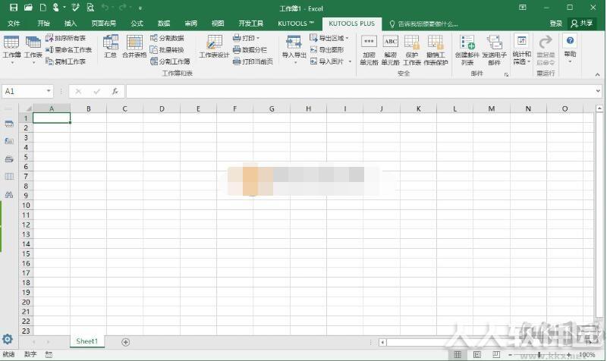The height and width of the screenshot is (361, 607).
Task: Expand the formula bar with chevron
Action: [x=599, y=91]
